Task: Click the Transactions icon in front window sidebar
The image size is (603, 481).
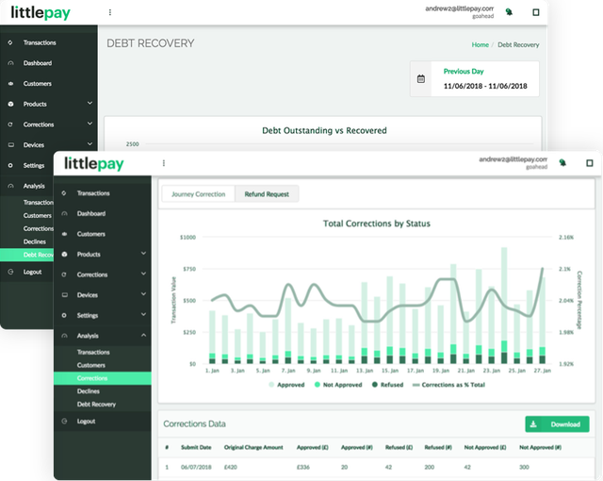Action: point(64,193)
